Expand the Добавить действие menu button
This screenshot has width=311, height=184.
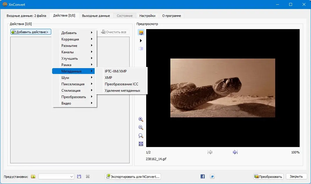tap(31, 32)
